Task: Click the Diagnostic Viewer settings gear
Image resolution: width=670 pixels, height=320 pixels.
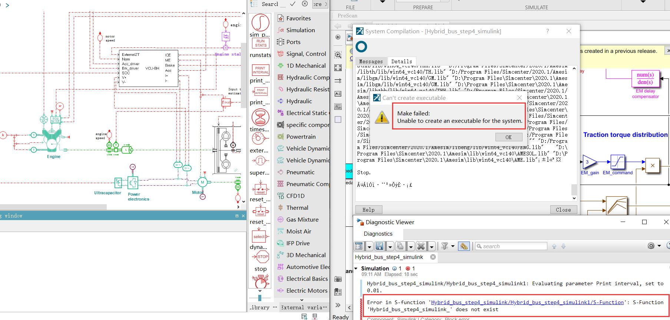Action: [x=651, y=246]
